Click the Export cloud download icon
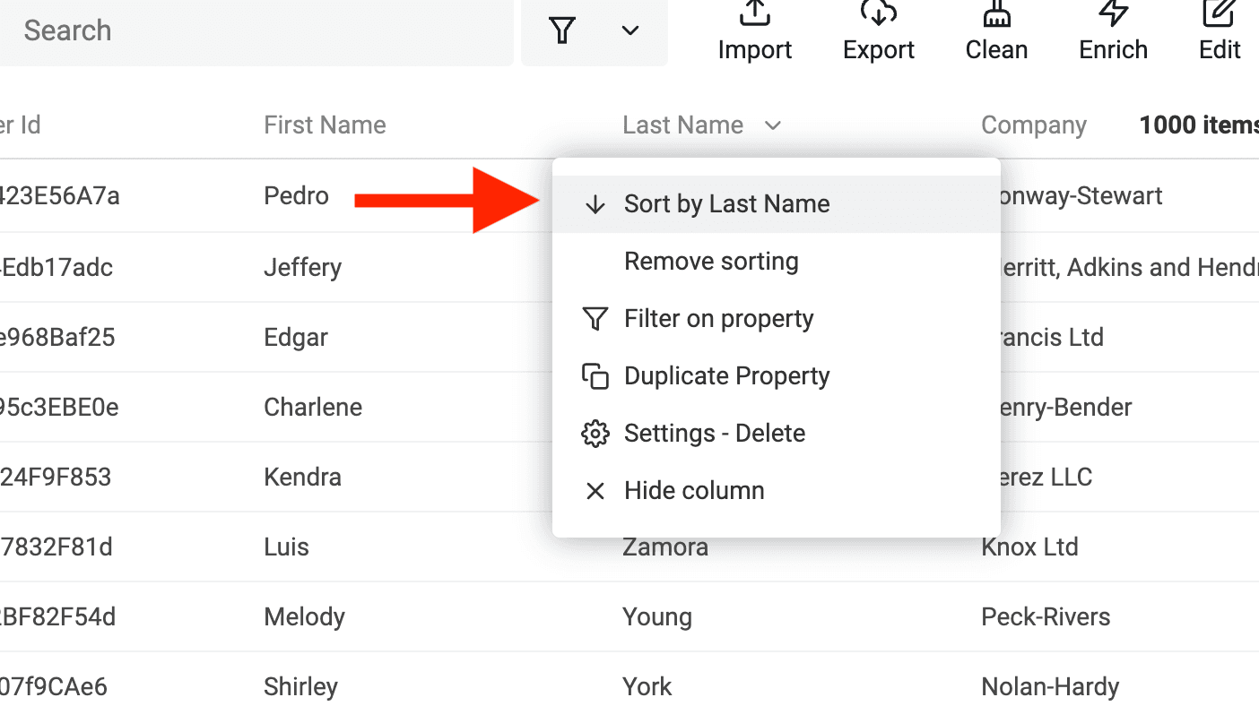The height and width of the screenshot is (706, 1259). [878, 13]
